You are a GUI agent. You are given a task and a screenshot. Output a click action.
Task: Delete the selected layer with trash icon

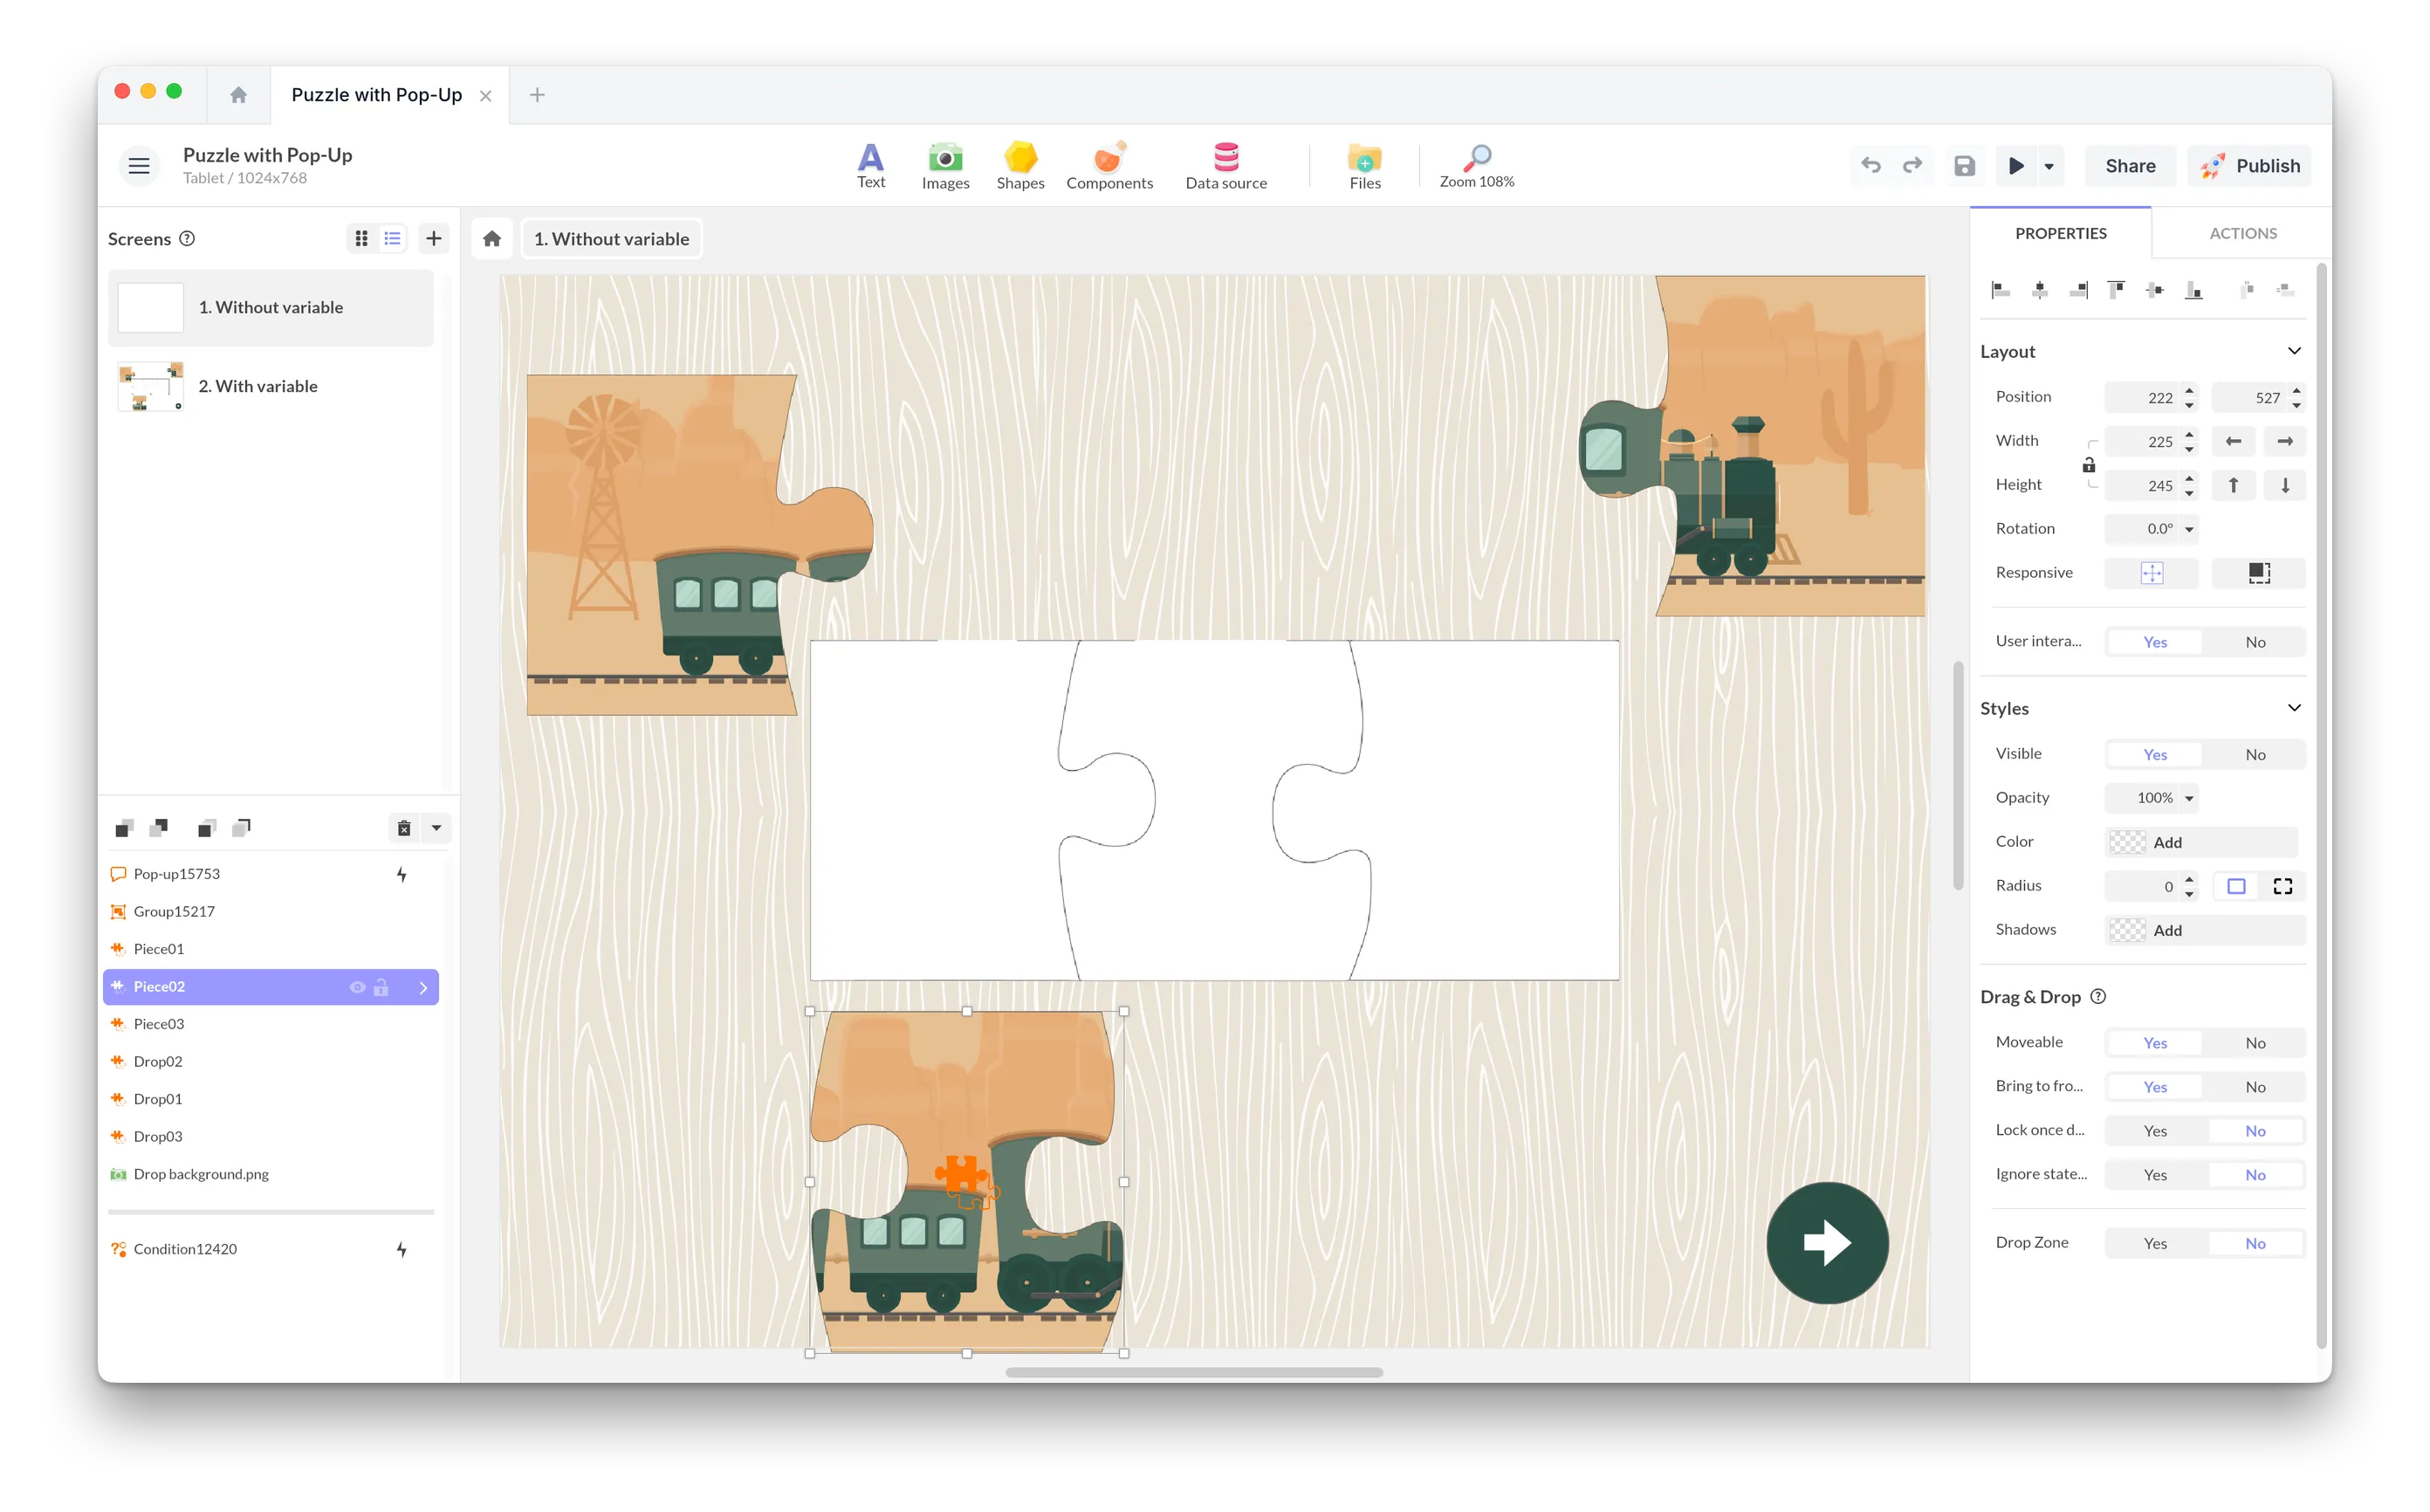pyautogui.click(x=404, y=828)
